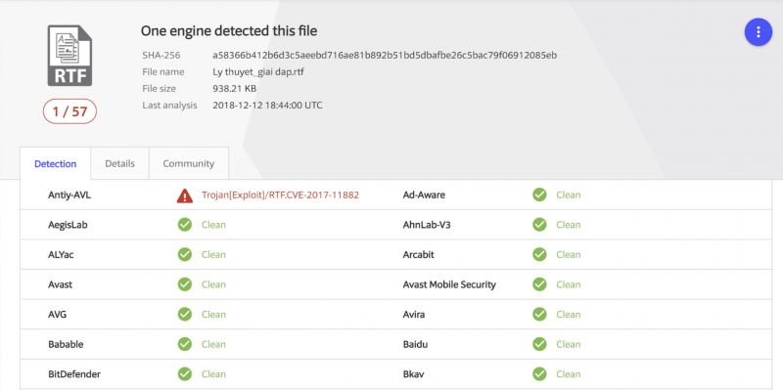Click the red warning icon beside Antiy-AVL
The width and height of the screenshot is (783, 390).
[185, 195]
